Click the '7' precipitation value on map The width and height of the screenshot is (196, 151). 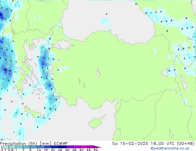click(7, 9)
